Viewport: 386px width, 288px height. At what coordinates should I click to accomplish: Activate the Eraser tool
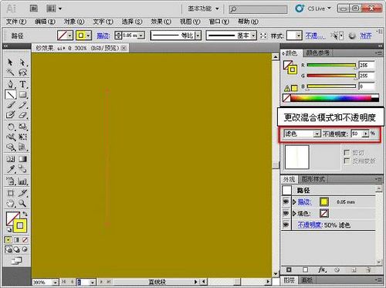pyautogui.click(x=22, y=115)
